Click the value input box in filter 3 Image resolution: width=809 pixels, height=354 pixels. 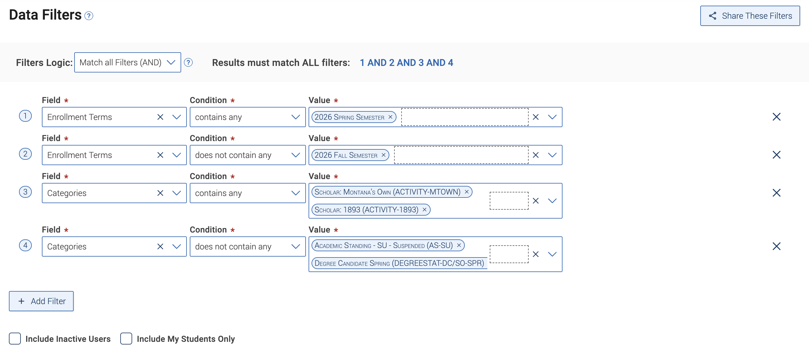click(x=509, y=201)
